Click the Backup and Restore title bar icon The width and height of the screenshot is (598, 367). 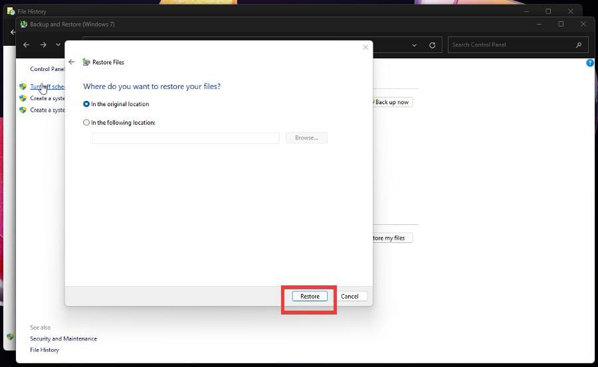coord(24,25)
